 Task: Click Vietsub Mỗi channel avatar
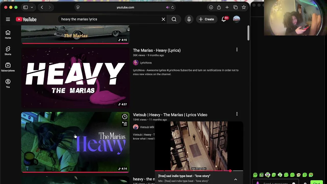tap(136, 127)
